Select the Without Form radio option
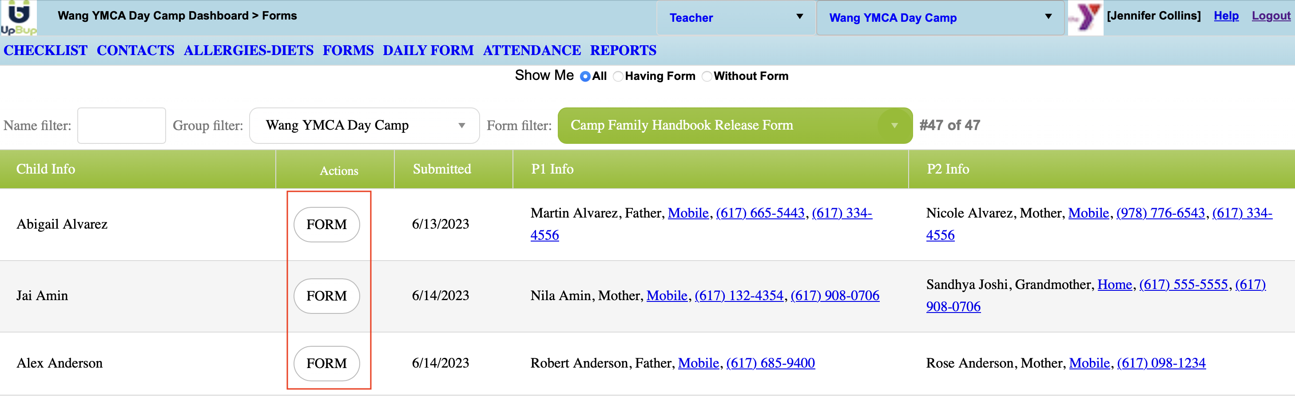The width and height of the screenshot is (1295, 396). tap(706, 76)
